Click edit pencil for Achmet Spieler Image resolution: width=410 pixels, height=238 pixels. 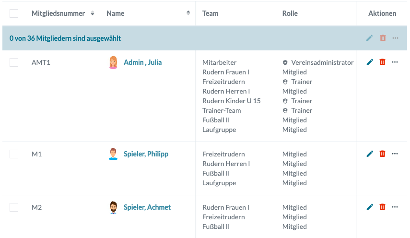[370, 207]
